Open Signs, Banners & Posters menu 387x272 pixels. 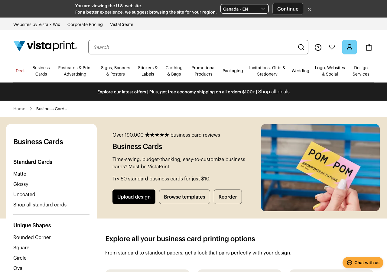[115, 71]
